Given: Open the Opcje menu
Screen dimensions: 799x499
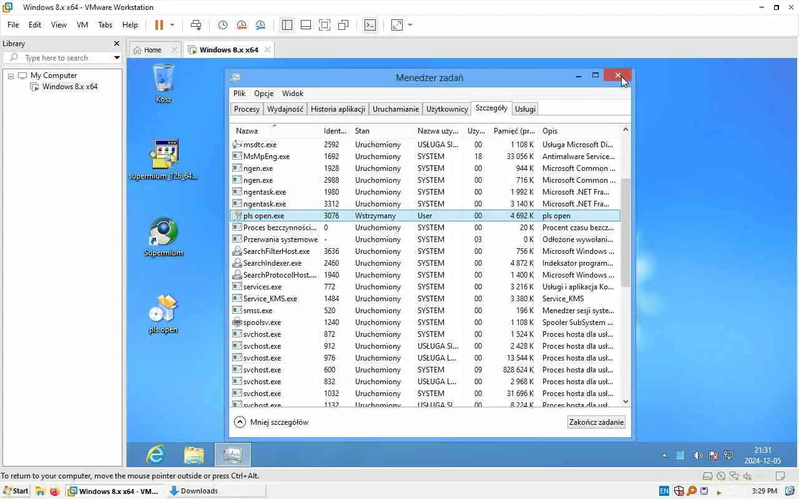Looking at the screenshot, I should (263, 94).
